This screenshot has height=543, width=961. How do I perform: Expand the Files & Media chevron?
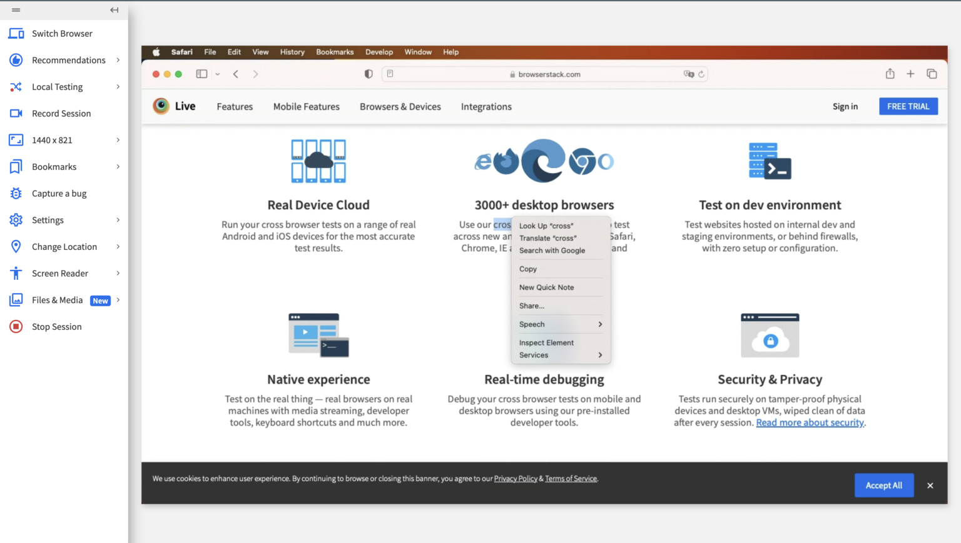[x=118, y=300]
